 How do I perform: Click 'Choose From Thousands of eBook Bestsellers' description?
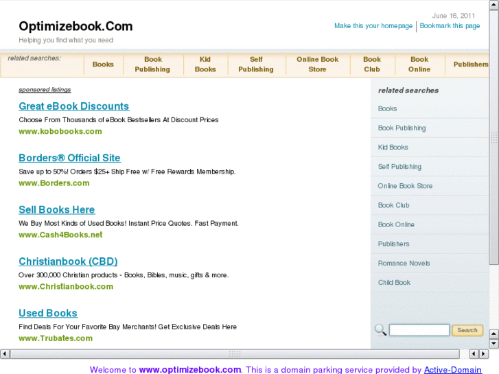(x=118, y=120)
